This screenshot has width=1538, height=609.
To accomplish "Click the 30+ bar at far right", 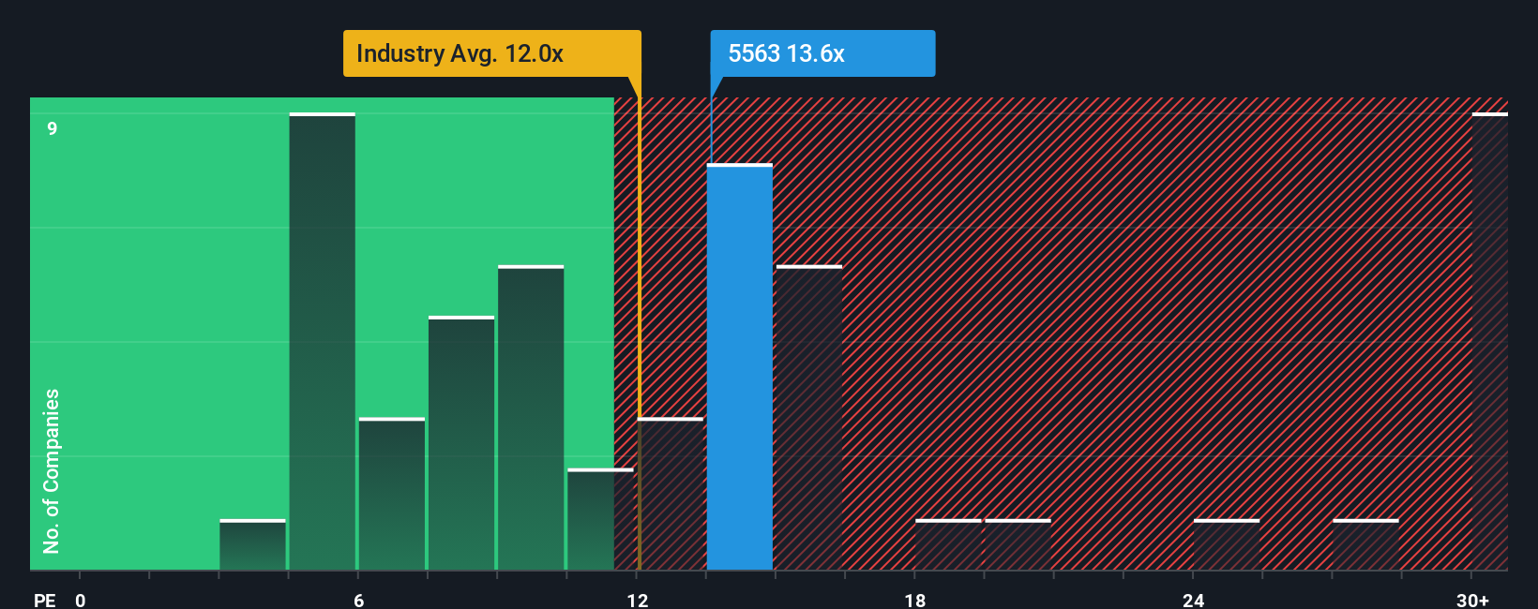I will [1490, 341].
